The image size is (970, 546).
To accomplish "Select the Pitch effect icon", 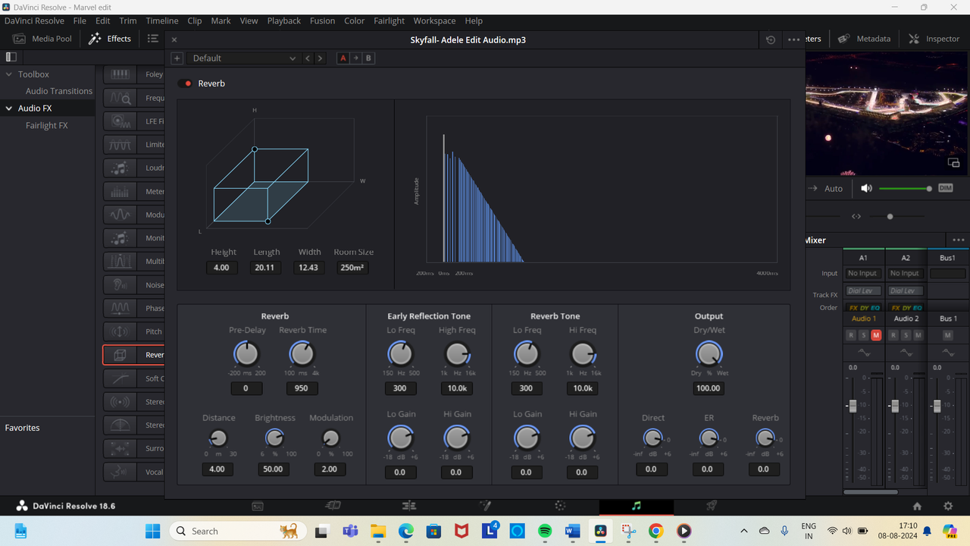I will point(120,331).
